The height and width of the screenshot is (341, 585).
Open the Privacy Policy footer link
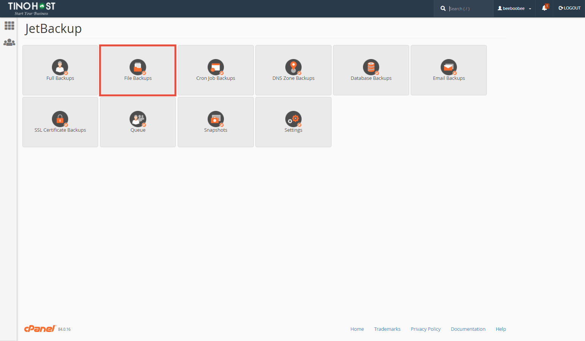(x=425, y=329)
